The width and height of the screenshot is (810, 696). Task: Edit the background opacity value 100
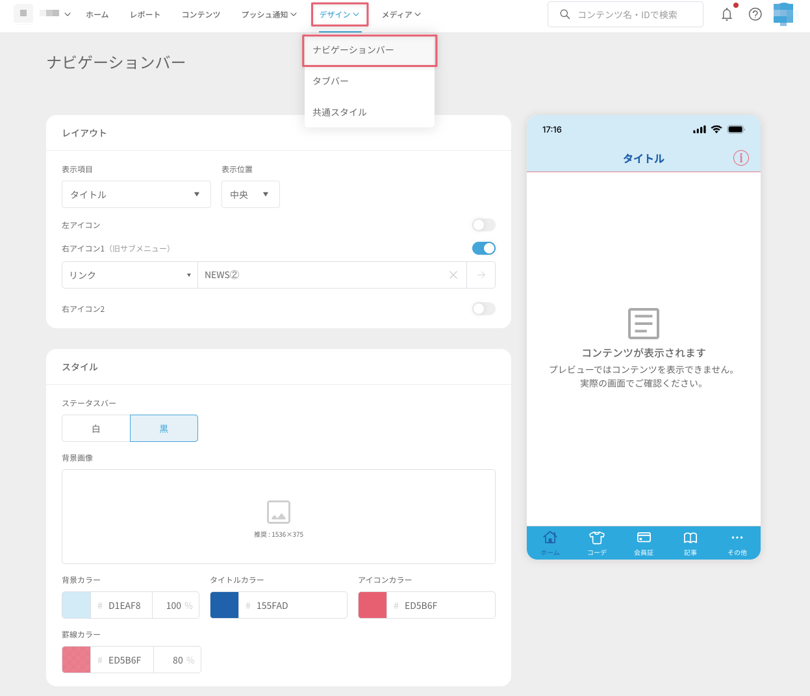click(175, 605)
